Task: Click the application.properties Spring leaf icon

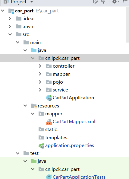Action: tap(41, 145)
